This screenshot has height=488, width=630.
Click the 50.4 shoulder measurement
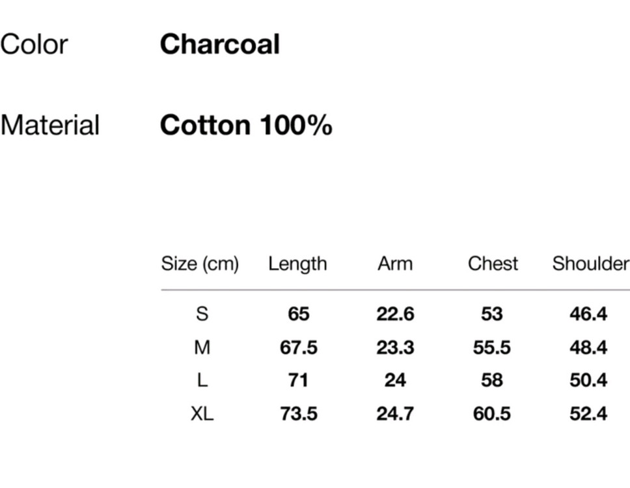[x=588, y=380]
